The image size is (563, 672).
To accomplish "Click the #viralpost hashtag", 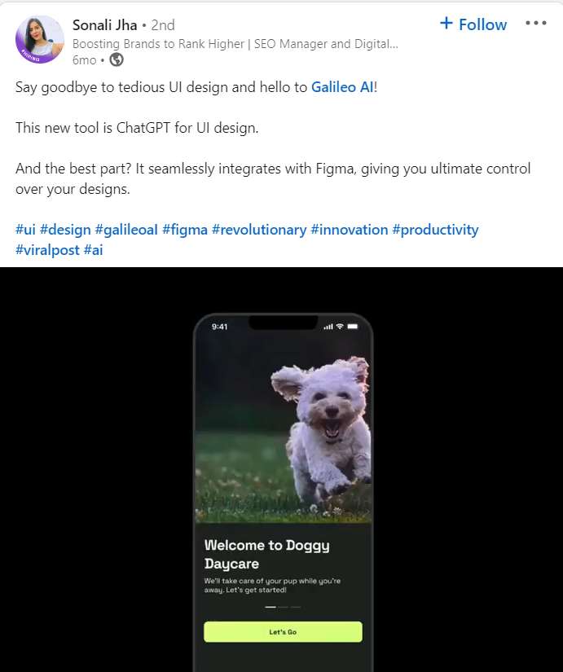I will coord(47,250).
